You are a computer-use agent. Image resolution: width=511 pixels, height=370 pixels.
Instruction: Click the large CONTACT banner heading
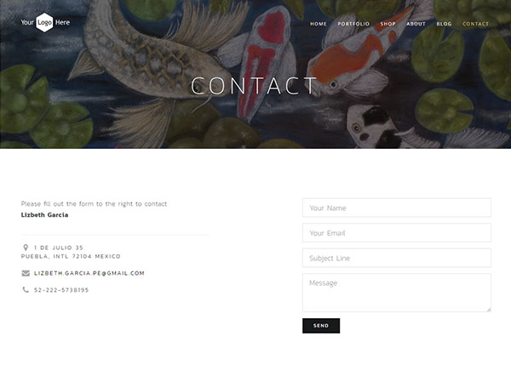(255, 86)
